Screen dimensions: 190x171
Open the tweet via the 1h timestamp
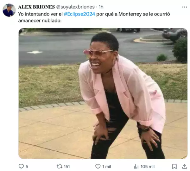pyautogui.click(x=101, y=7)
